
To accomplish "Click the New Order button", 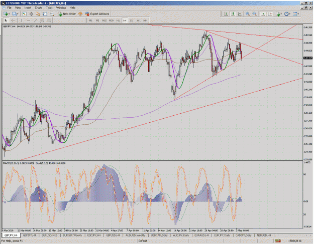I will (x=67, y=14).
